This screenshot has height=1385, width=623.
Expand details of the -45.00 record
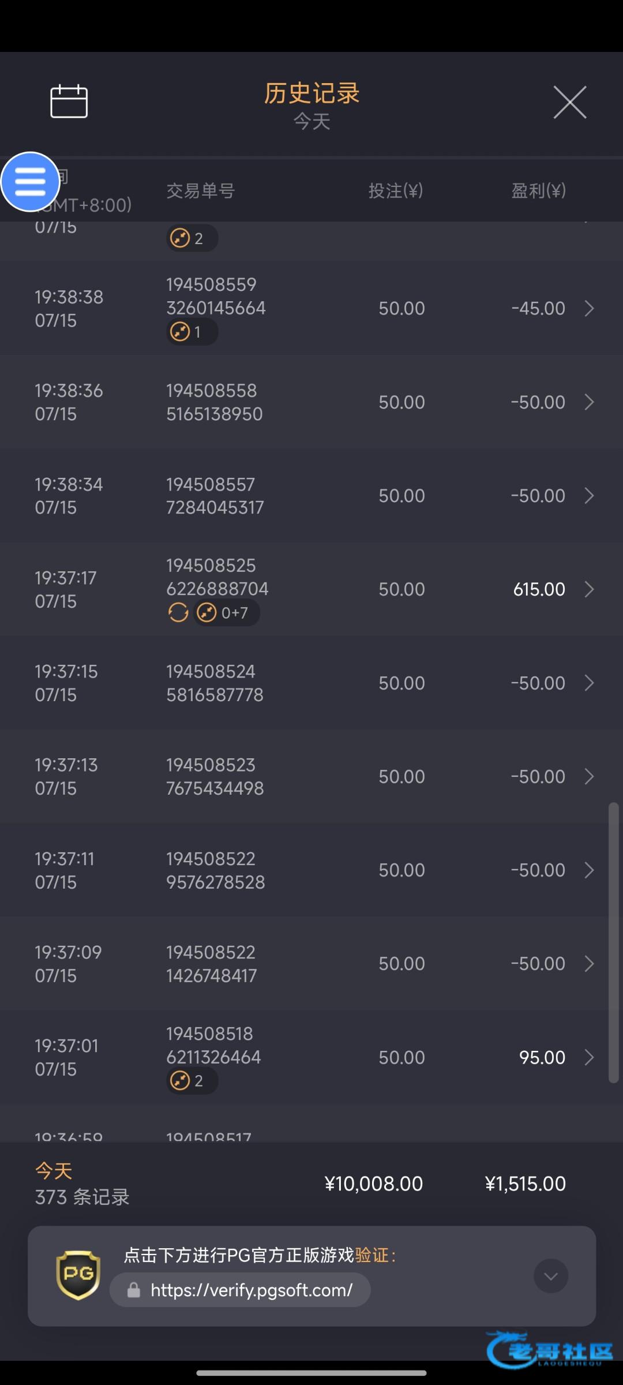(589, 308)
